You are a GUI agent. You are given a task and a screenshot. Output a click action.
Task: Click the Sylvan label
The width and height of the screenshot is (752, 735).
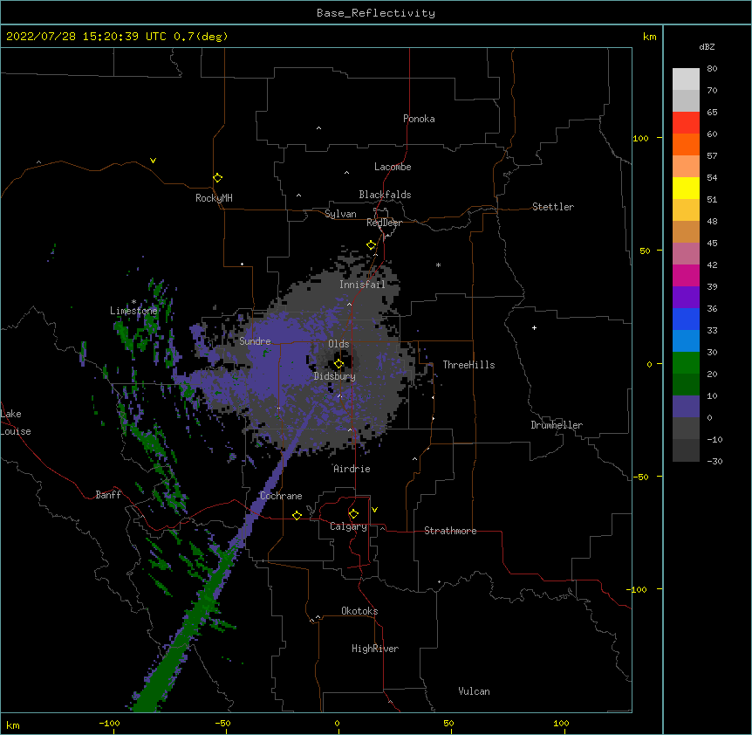[340, 214]
